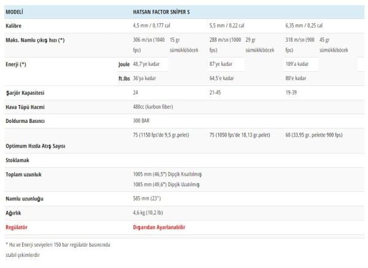Click the 6,35 mm / 0,25 cal value
Screen dimensions: 368x268
point(305,25)
